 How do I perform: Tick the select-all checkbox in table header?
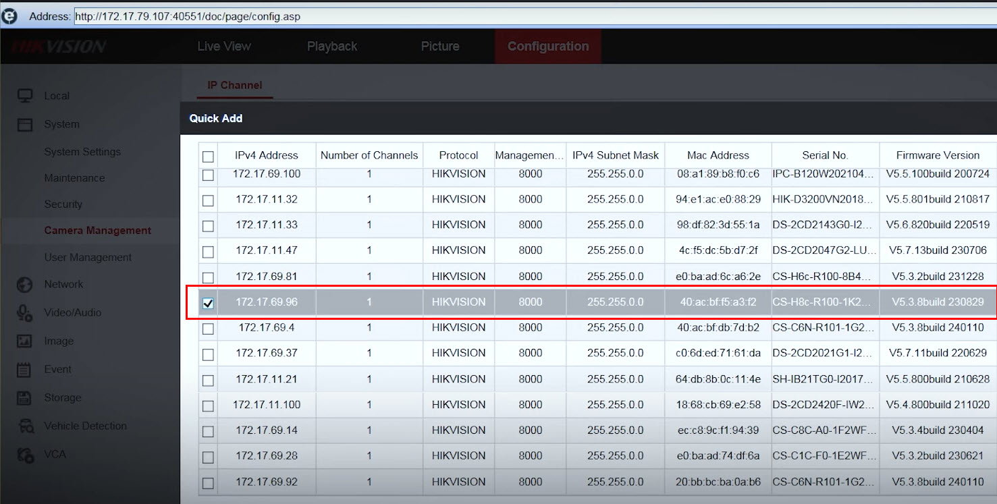[x=208, y=157]
